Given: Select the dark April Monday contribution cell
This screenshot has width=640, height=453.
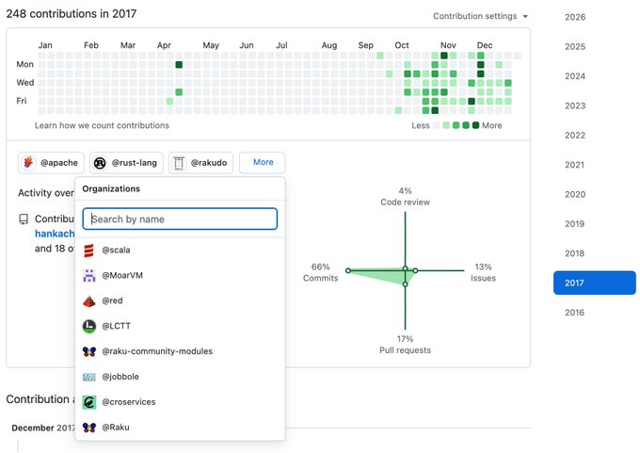Looking at the screenshot, I should [x=179, y=65].
